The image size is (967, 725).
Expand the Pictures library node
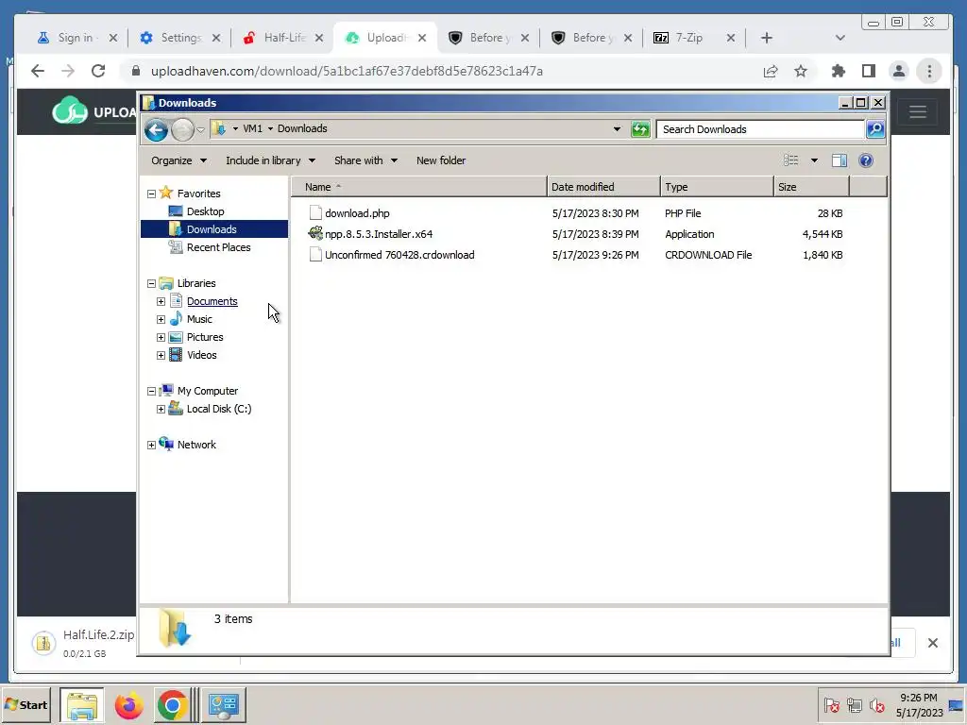pos(161,337)
